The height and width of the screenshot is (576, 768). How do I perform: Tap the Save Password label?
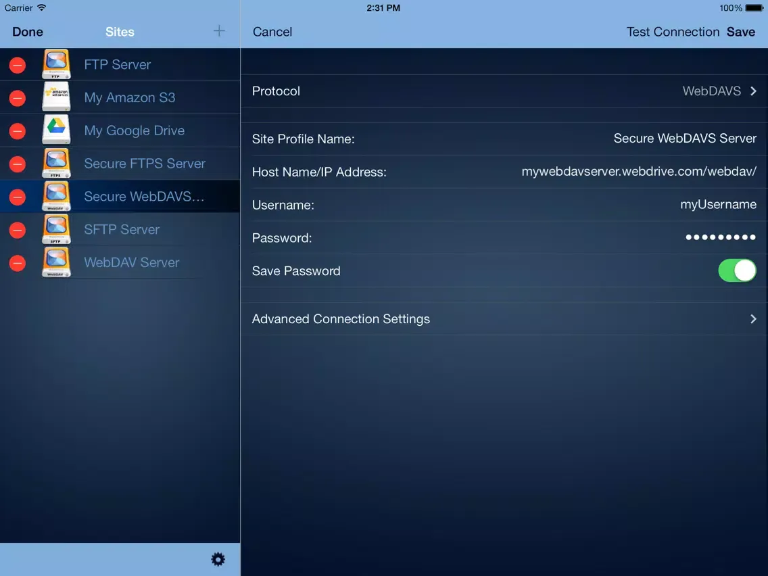click(296, 271)
